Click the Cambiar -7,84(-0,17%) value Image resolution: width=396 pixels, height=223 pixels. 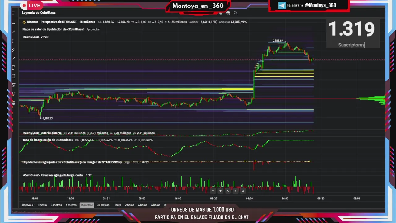(203, 22)
